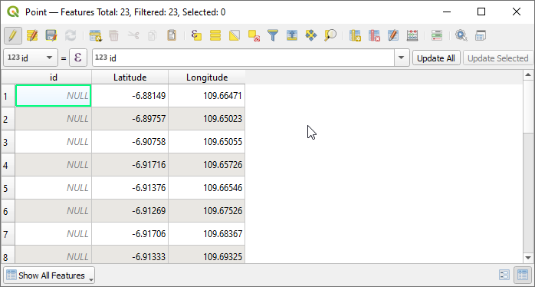Select row header 2
535x287 pixels.
tap(8, 119)
